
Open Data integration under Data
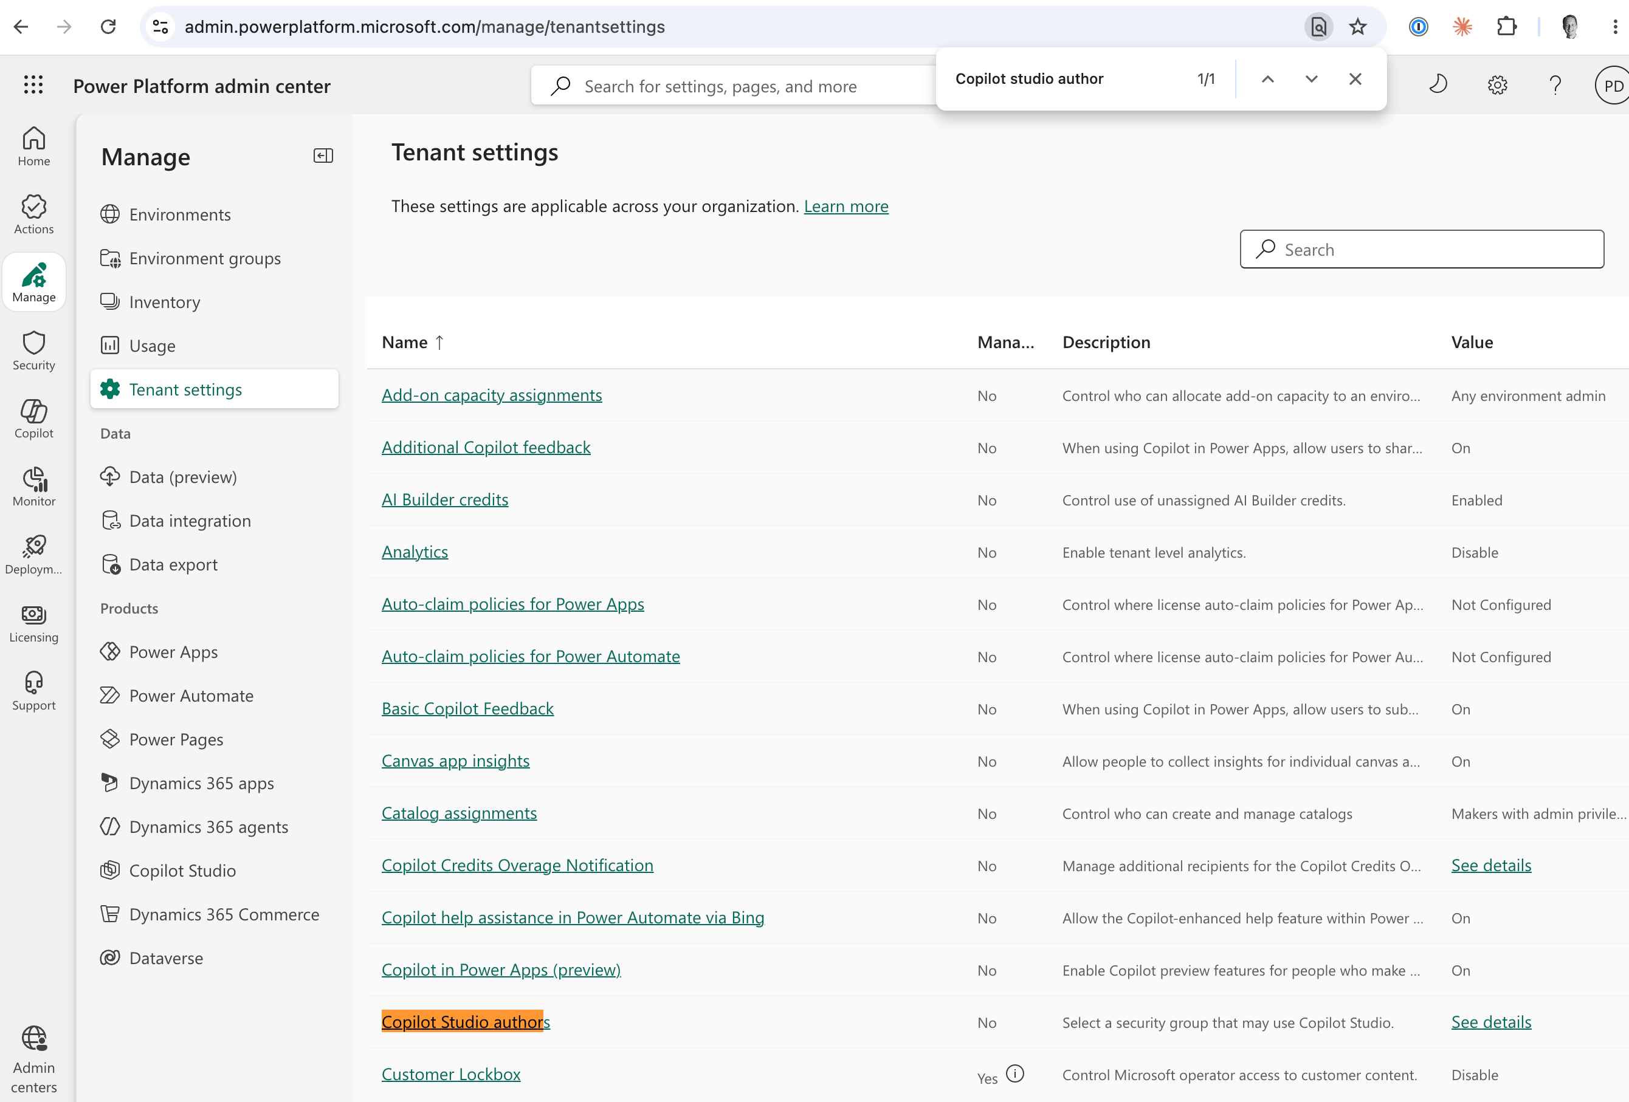tap(215, 521)
